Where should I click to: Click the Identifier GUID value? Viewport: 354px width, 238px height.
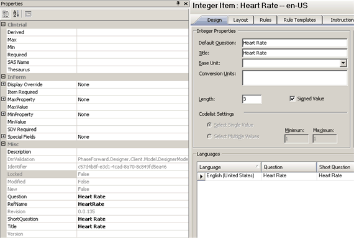[x=122, y=167]
